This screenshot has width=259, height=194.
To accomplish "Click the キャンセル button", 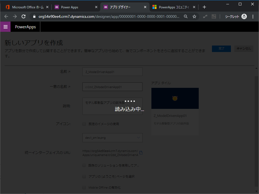I will click(244, 49).
